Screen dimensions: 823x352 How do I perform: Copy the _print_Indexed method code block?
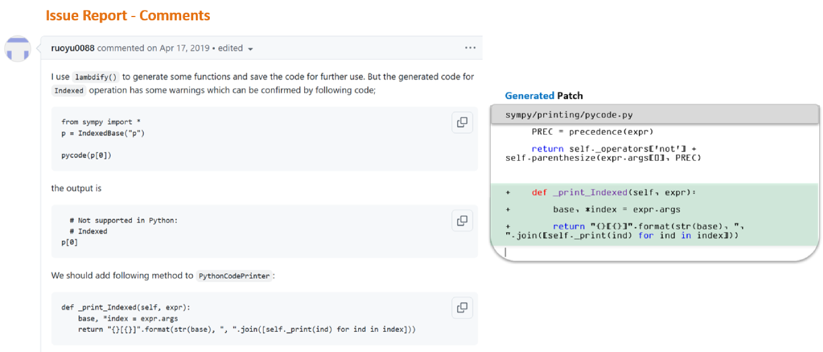[x=462, y=307]
